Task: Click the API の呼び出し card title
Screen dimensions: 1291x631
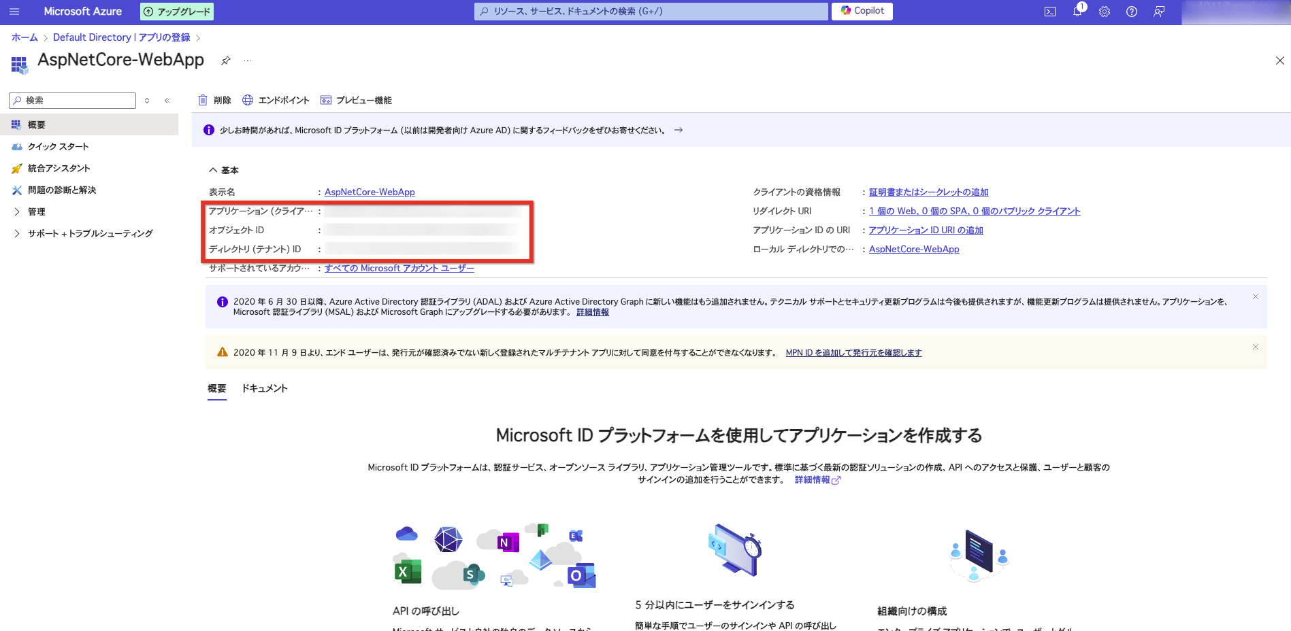Action: point(426,611)
